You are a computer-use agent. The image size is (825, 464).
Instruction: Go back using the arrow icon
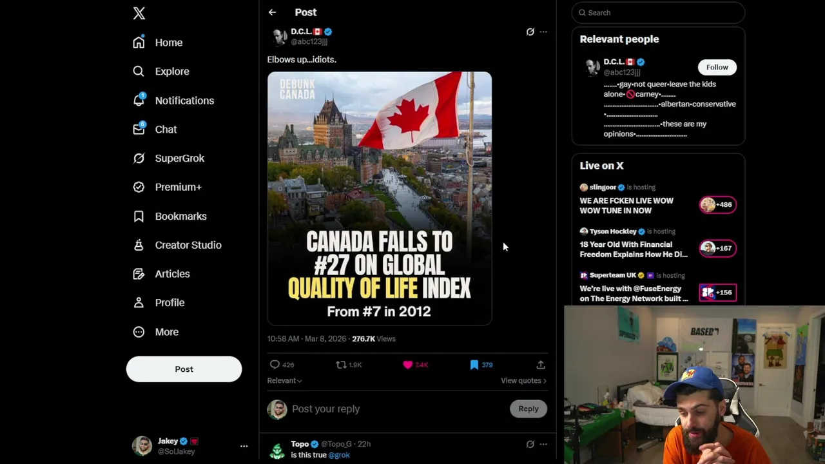pos(272,12)
